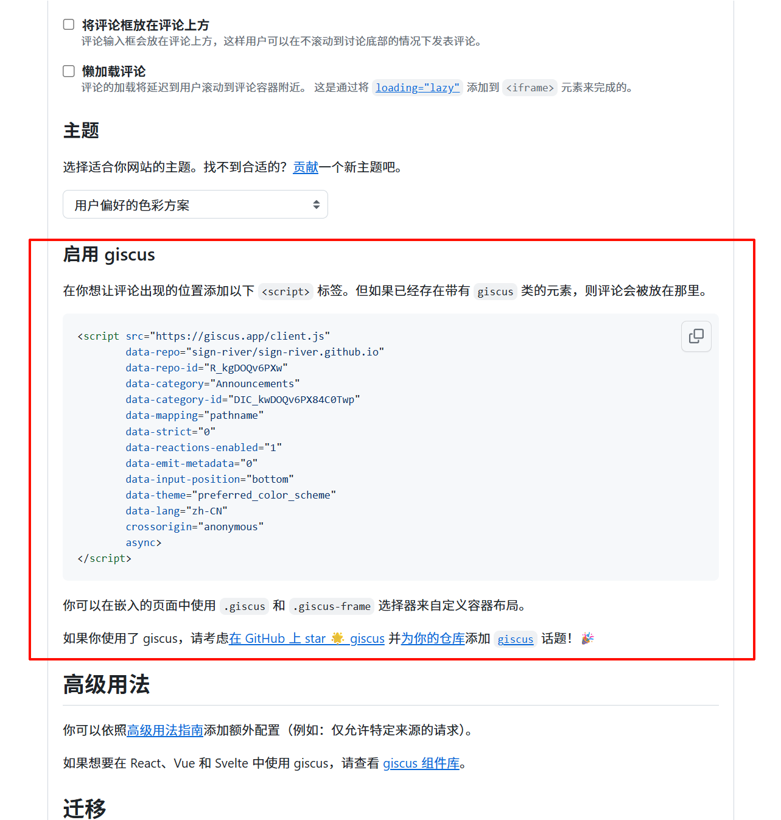The width and height of the screenshot is (781, 820).
Task: Click the 启用 giscus heading
Action: click(x=109, y=254)
